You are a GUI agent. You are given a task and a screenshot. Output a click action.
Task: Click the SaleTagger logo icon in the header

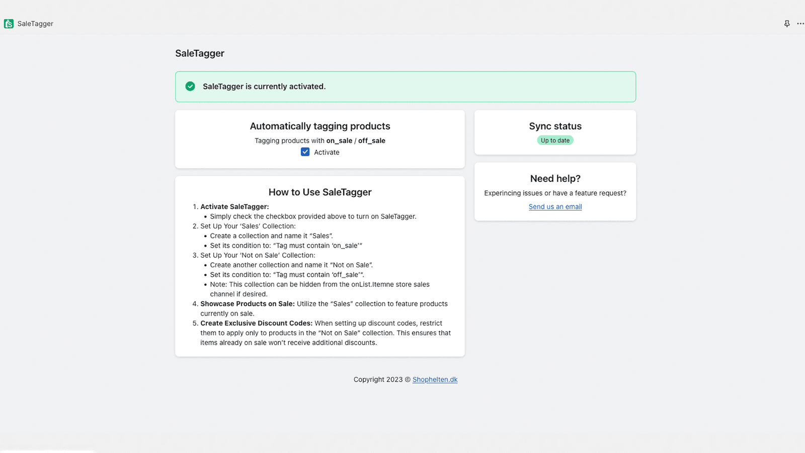8,23
